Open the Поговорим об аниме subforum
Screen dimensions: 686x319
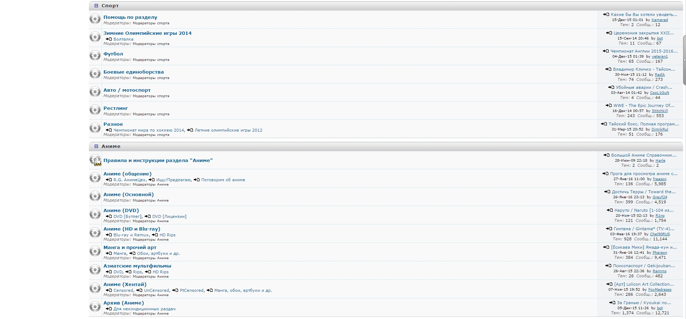(223, 180)
